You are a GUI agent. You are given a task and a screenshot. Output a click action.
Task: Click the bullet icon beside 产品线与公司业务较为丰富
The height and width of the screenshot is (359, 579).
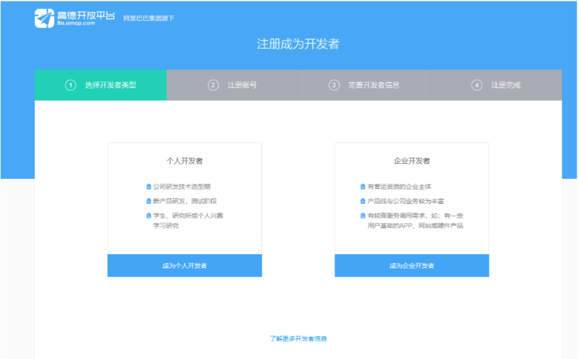point(362,201)
